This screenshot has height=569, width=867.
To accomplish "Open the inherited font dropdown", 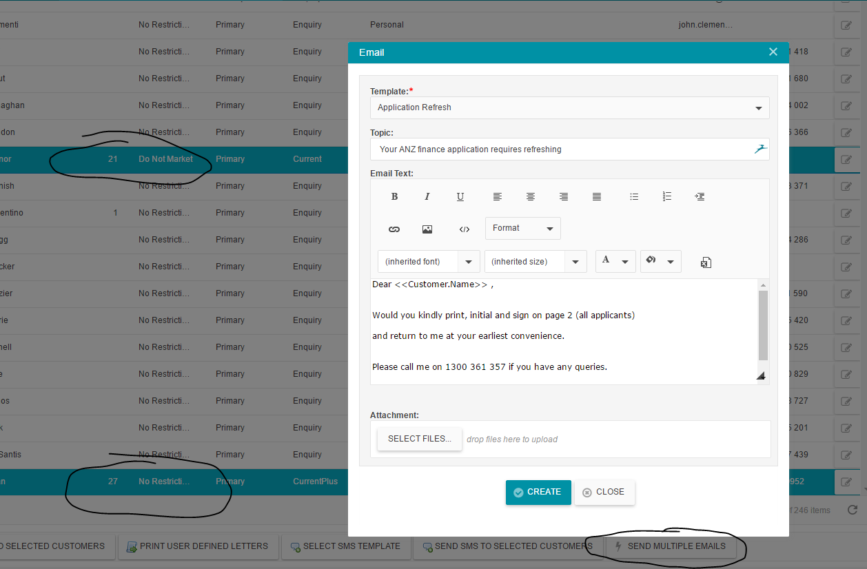I will tap(429, 262).
